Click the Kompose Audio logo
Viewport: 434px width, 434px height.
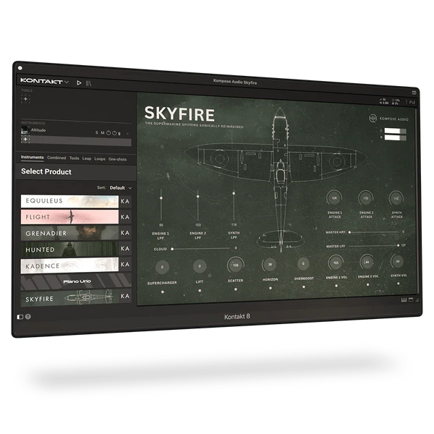pyautogui.click(x=388, y=119)
